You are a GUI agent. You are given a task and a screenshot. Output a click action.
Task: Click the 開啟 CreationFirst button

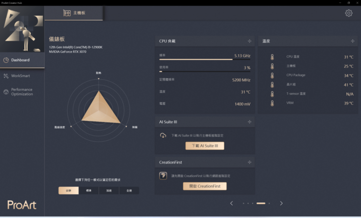pyautogui.click(x=205, y=186)
